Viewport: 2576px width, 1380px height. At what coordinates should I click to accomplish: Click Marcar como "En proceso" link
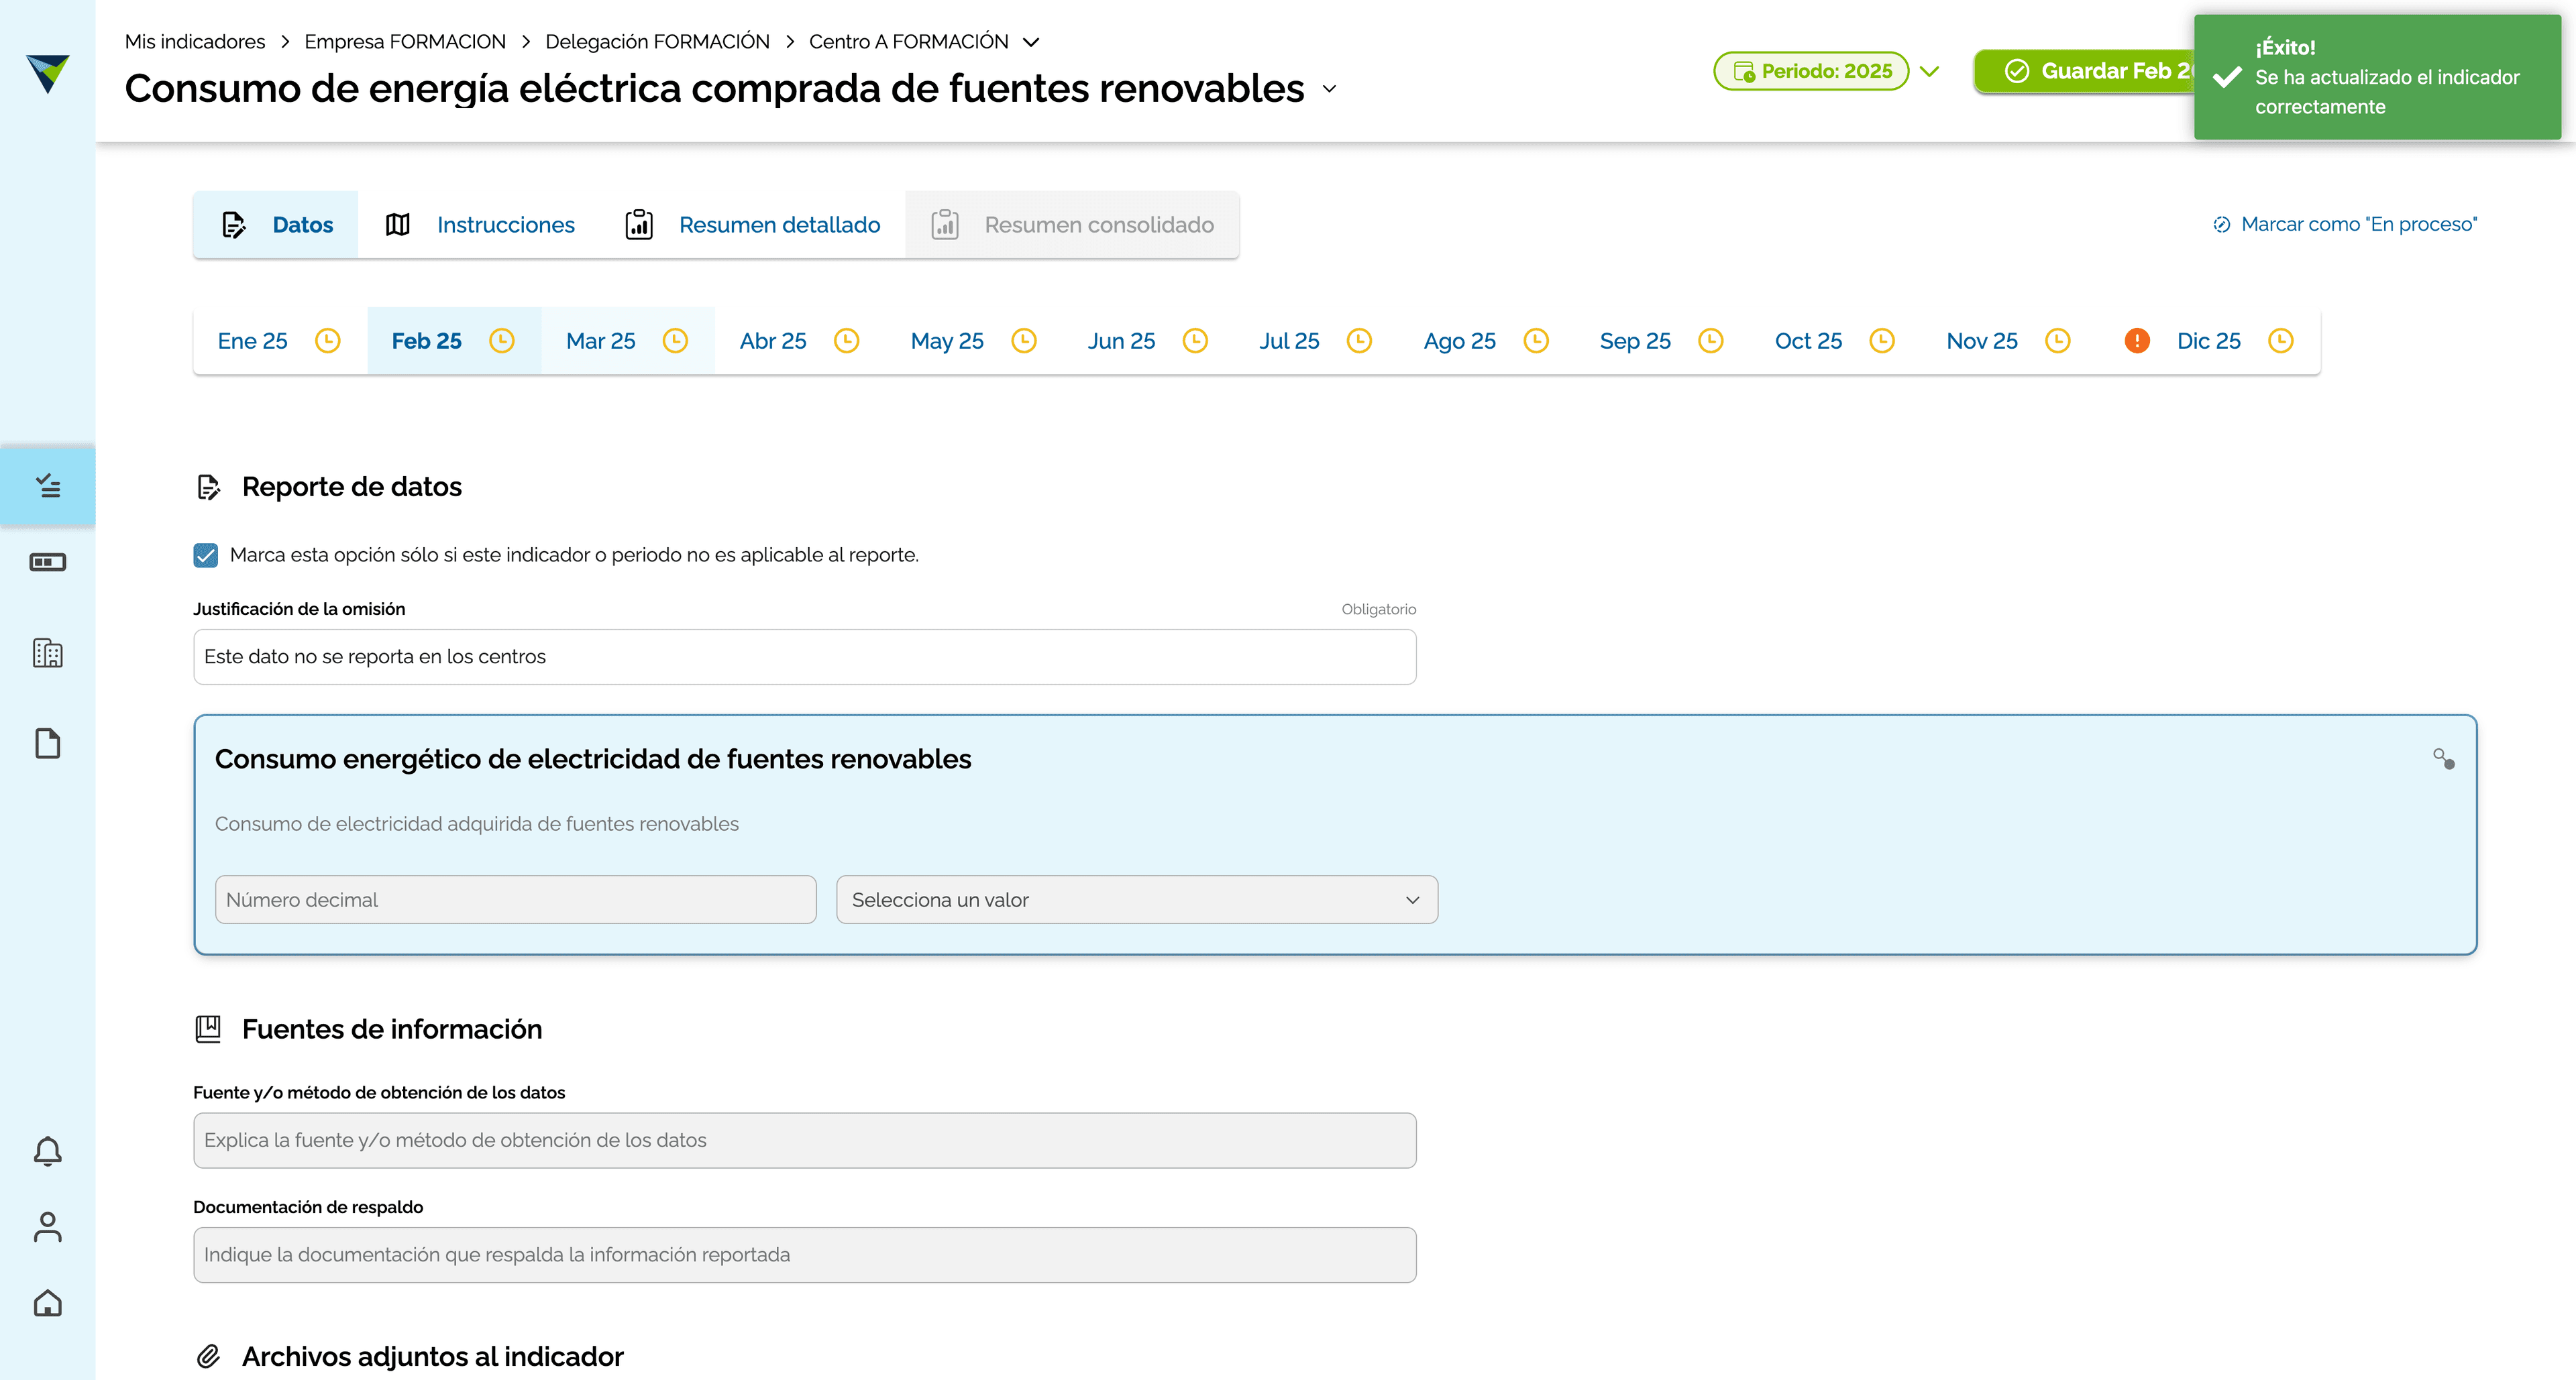point(2345,224)
